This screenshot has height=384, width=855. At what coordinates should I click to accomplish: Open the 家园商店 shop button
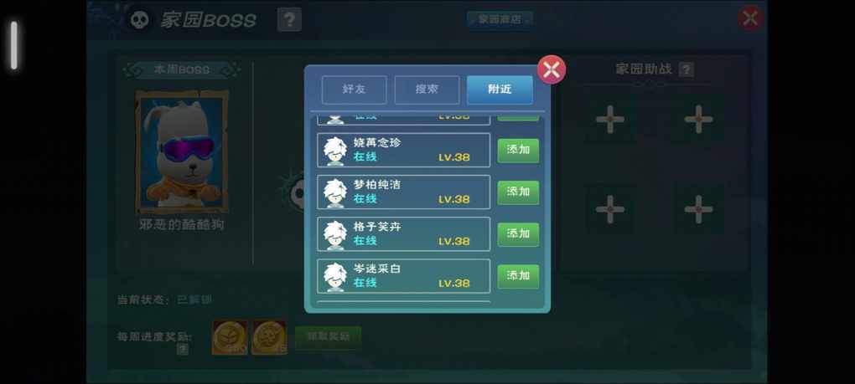[x=500, y=19]
